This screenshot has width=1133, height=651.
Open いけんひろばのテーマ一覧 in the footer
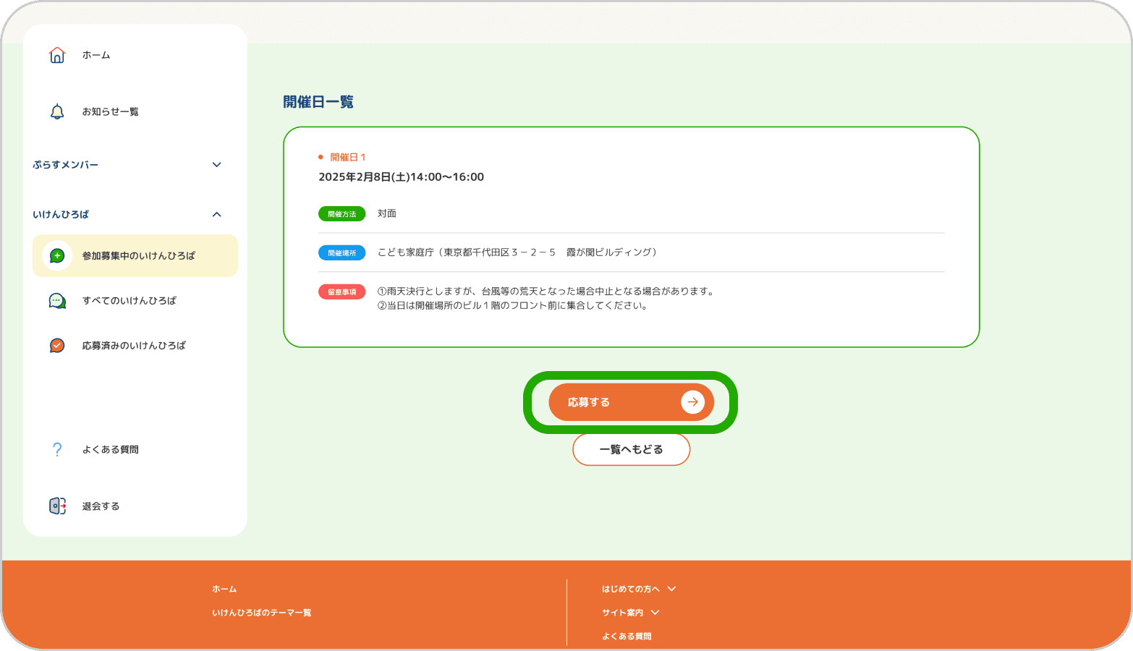261,612
